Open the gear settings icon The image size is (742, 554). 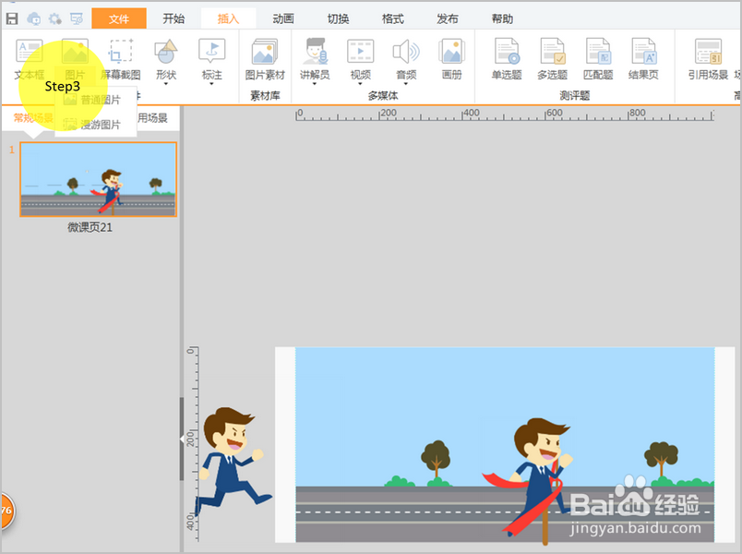tap(54, 18)
